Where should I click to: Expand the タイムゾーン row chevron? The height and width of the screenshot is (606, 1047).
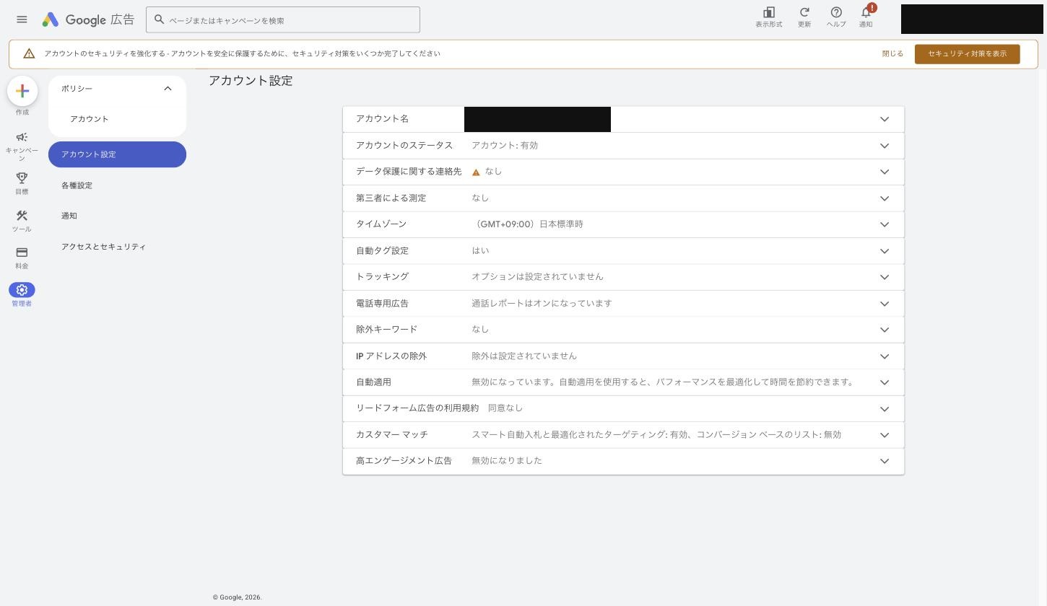tap(885, 224)
